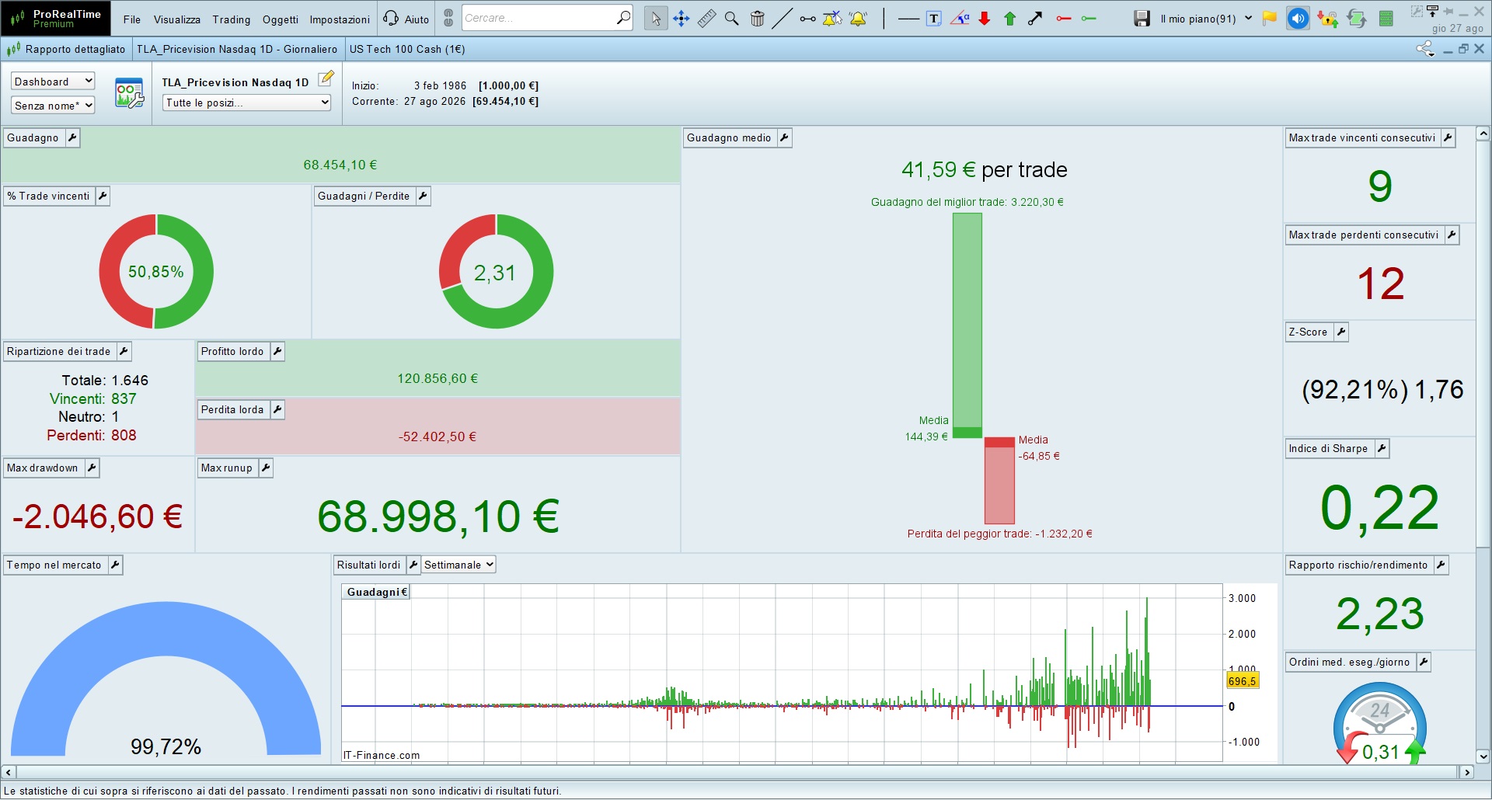1492x800 pixels.
Task: Expand the Tutte le posizi... combo box
Action: (x=247, y=103)
